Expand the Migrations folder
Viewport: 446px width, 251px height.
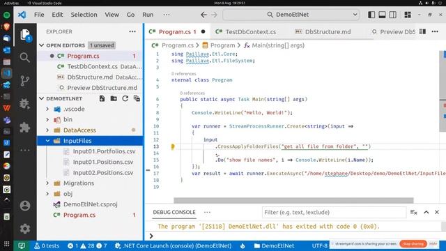(x=47, y=183)
